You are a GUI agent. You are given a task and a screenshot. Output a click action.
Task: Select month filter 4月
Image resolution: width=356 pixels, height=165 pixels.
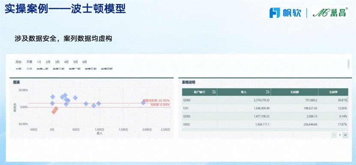[x=66, y=62]
